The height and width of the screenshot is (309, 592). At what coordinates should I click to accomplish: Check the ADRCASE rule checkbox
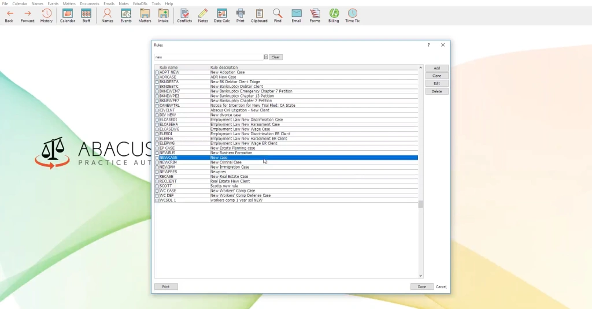pyautogui.click(x=157, y=77)
